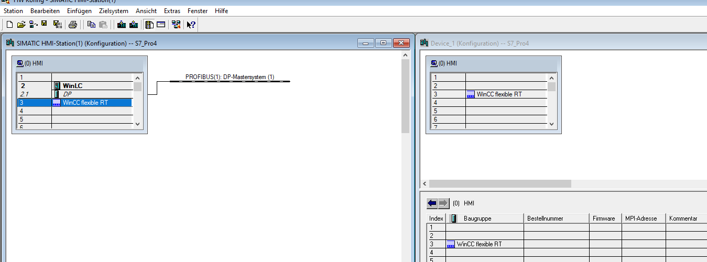
Task: Open the Ansicht menu
Action: (x=146, y=10)
